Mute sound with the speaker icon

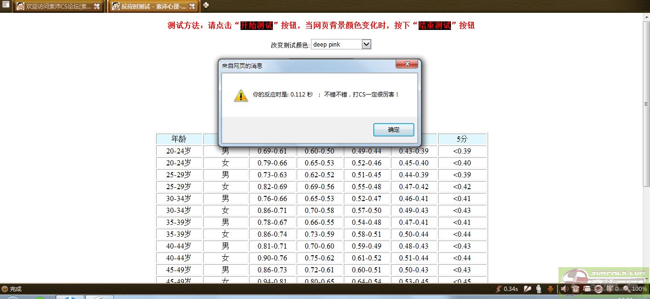pyautogui.click(x=564, y=289)
